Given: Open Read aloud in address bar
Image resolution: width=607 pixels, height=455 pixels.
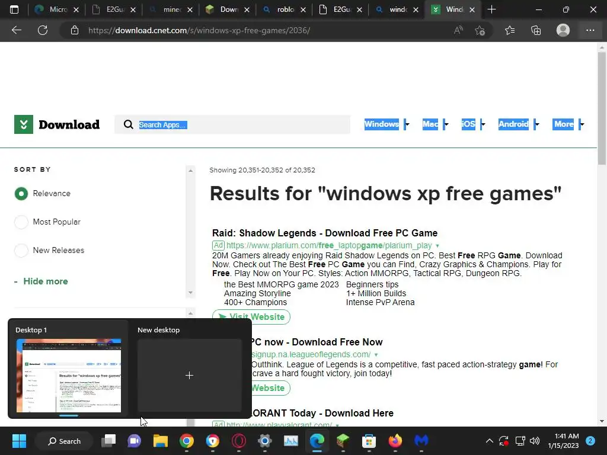Looking at the screenshot, I should coord(458,30).
